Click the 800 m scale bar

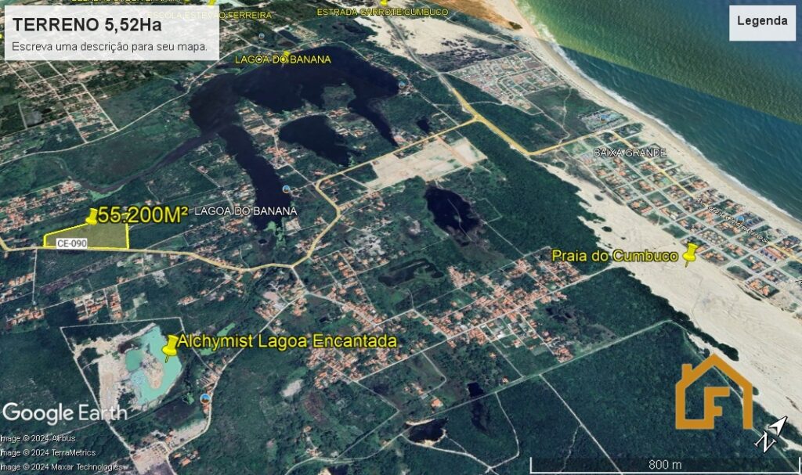point(663,464)
